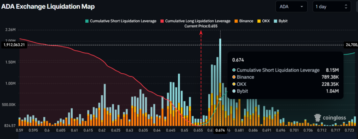Expand the 1 day timeframe selector

[x=331, y=7]
